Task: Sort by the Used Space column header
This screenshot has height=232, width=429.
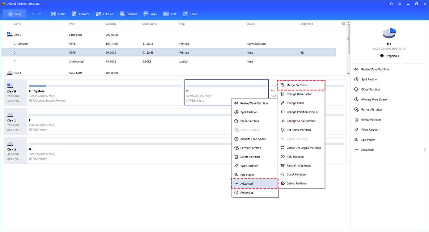Action: click(150, 24)
